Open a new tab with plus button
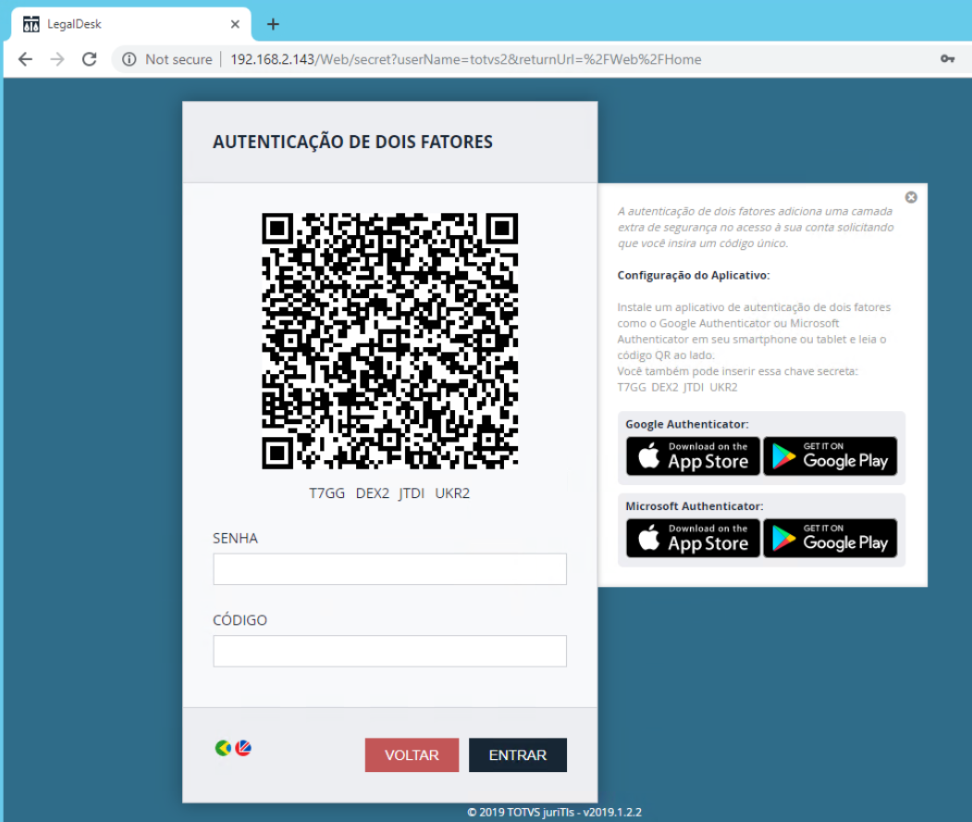The height and width of the screenshot is (822, 972). tap(273, 24)
